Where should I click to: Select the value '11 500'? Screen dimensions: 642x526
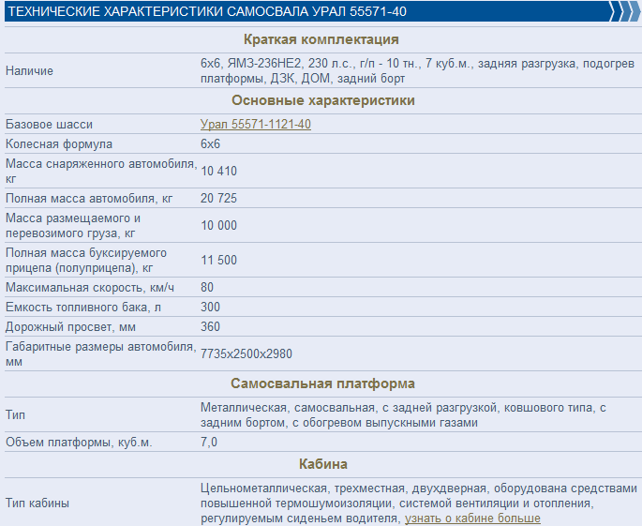coord(219,260)
